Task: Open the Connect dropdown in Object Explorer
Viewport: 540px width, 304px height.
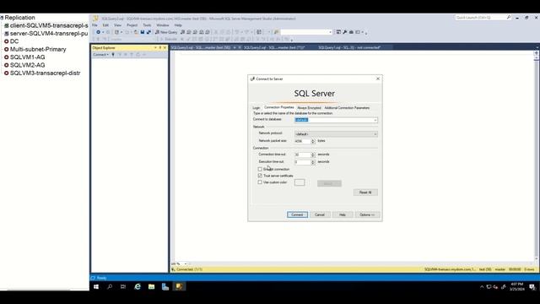Action: [x=100, y=54]
